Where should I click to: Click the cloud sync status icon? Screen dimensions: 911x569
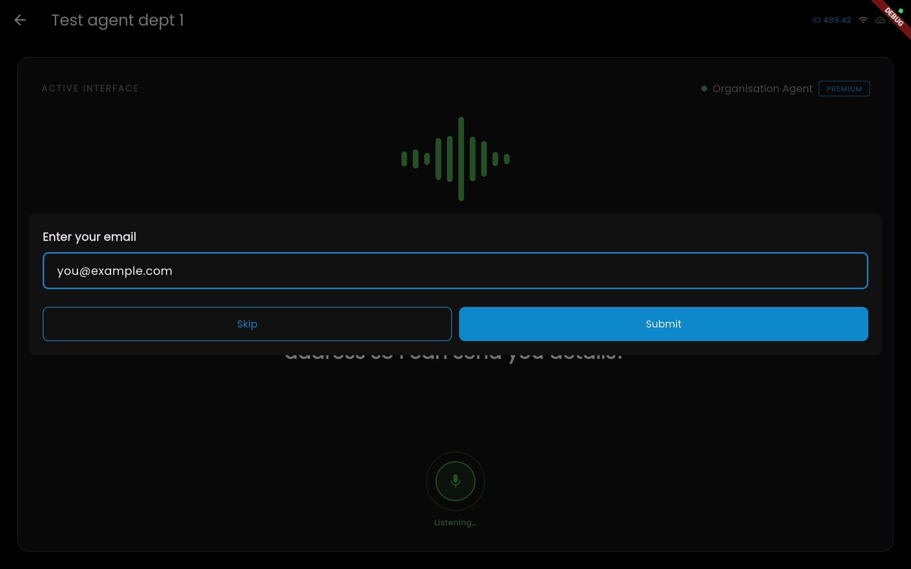coord(880,20)
